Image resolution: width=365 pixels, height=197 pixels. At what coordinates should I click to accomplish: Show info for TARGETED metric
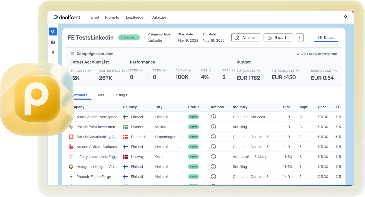tap(89, 71)
